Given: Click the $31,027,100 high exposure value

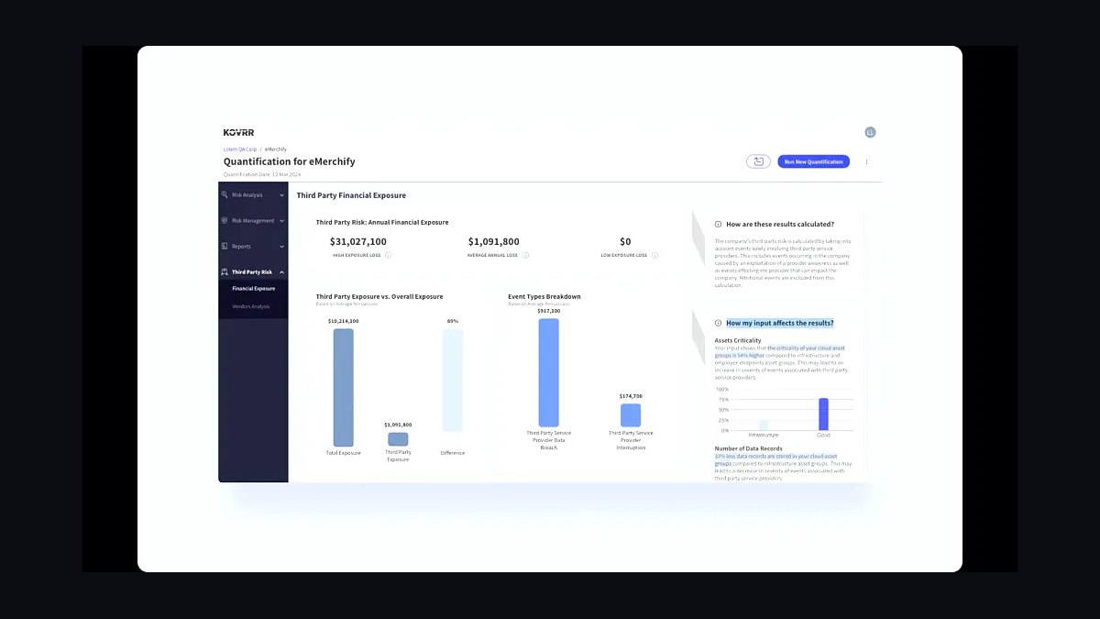Looking at the screenshot, I should (x=358, y=242).
